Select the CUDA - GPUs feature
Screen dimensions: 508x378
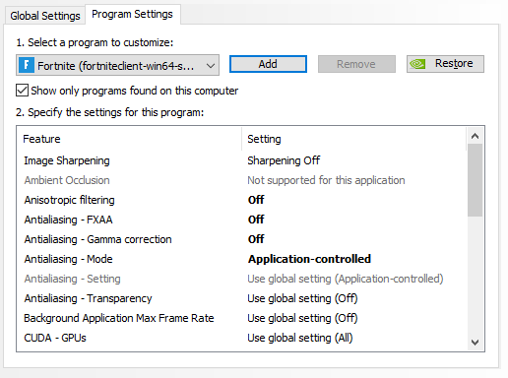point(55,338)
